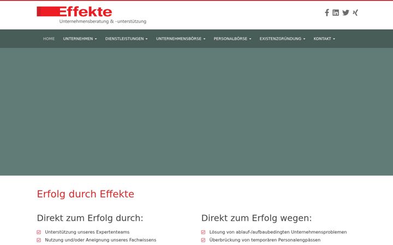Screen dimensions: 393x245
Task: Click the 'Erfolg durch Effekte' heading
Action: [x=86, y=194]
